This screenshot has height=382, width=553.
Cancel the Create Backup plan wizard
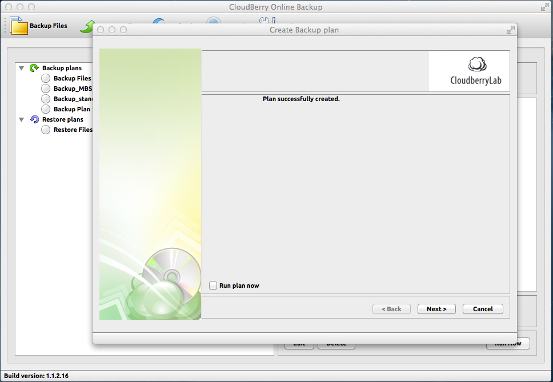coord(483,309)
